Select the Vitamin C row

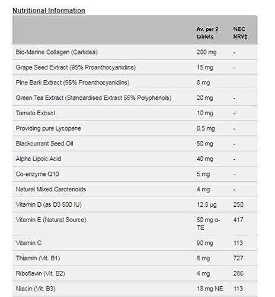click(x=135, y=243)
